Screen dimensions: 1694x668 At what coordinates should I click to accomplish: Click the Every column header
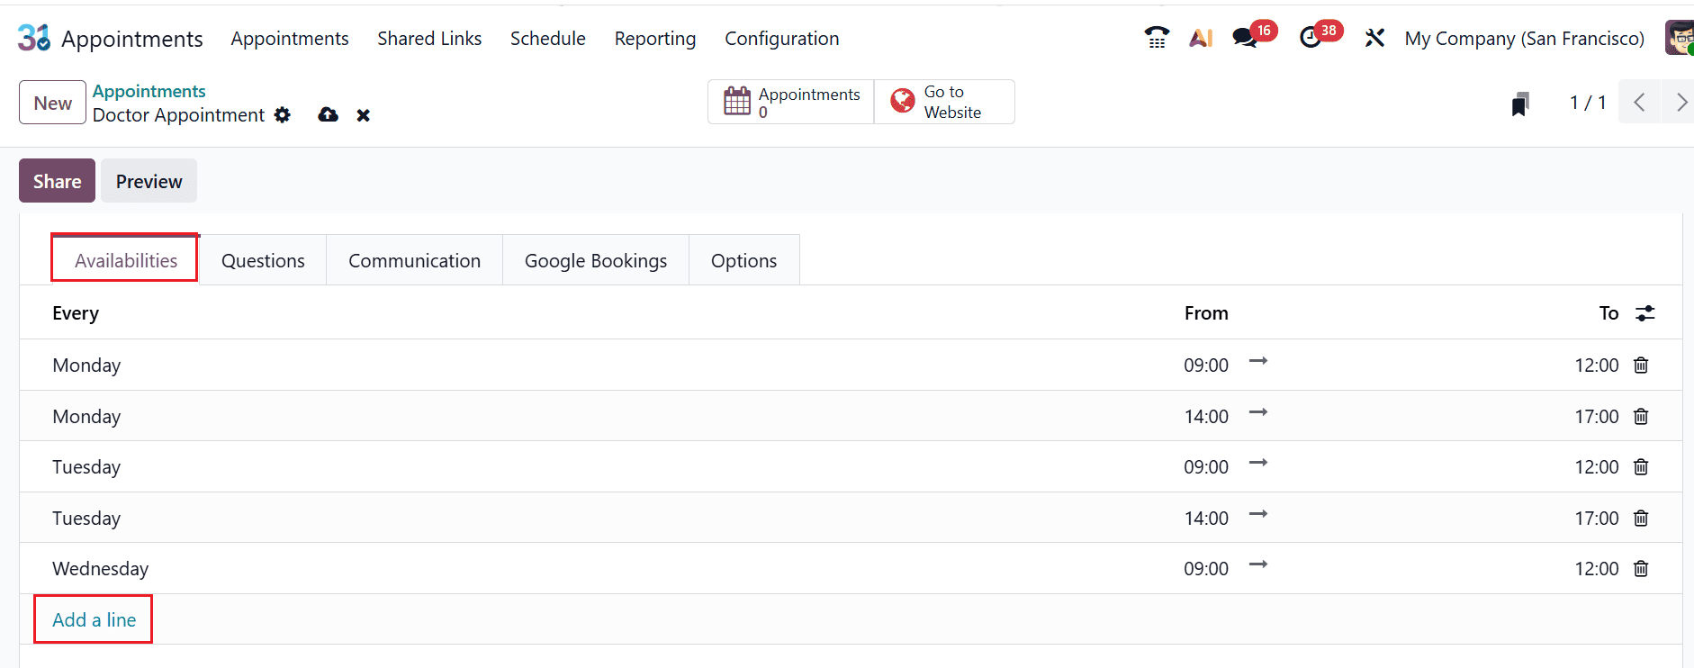pos(76,313)
